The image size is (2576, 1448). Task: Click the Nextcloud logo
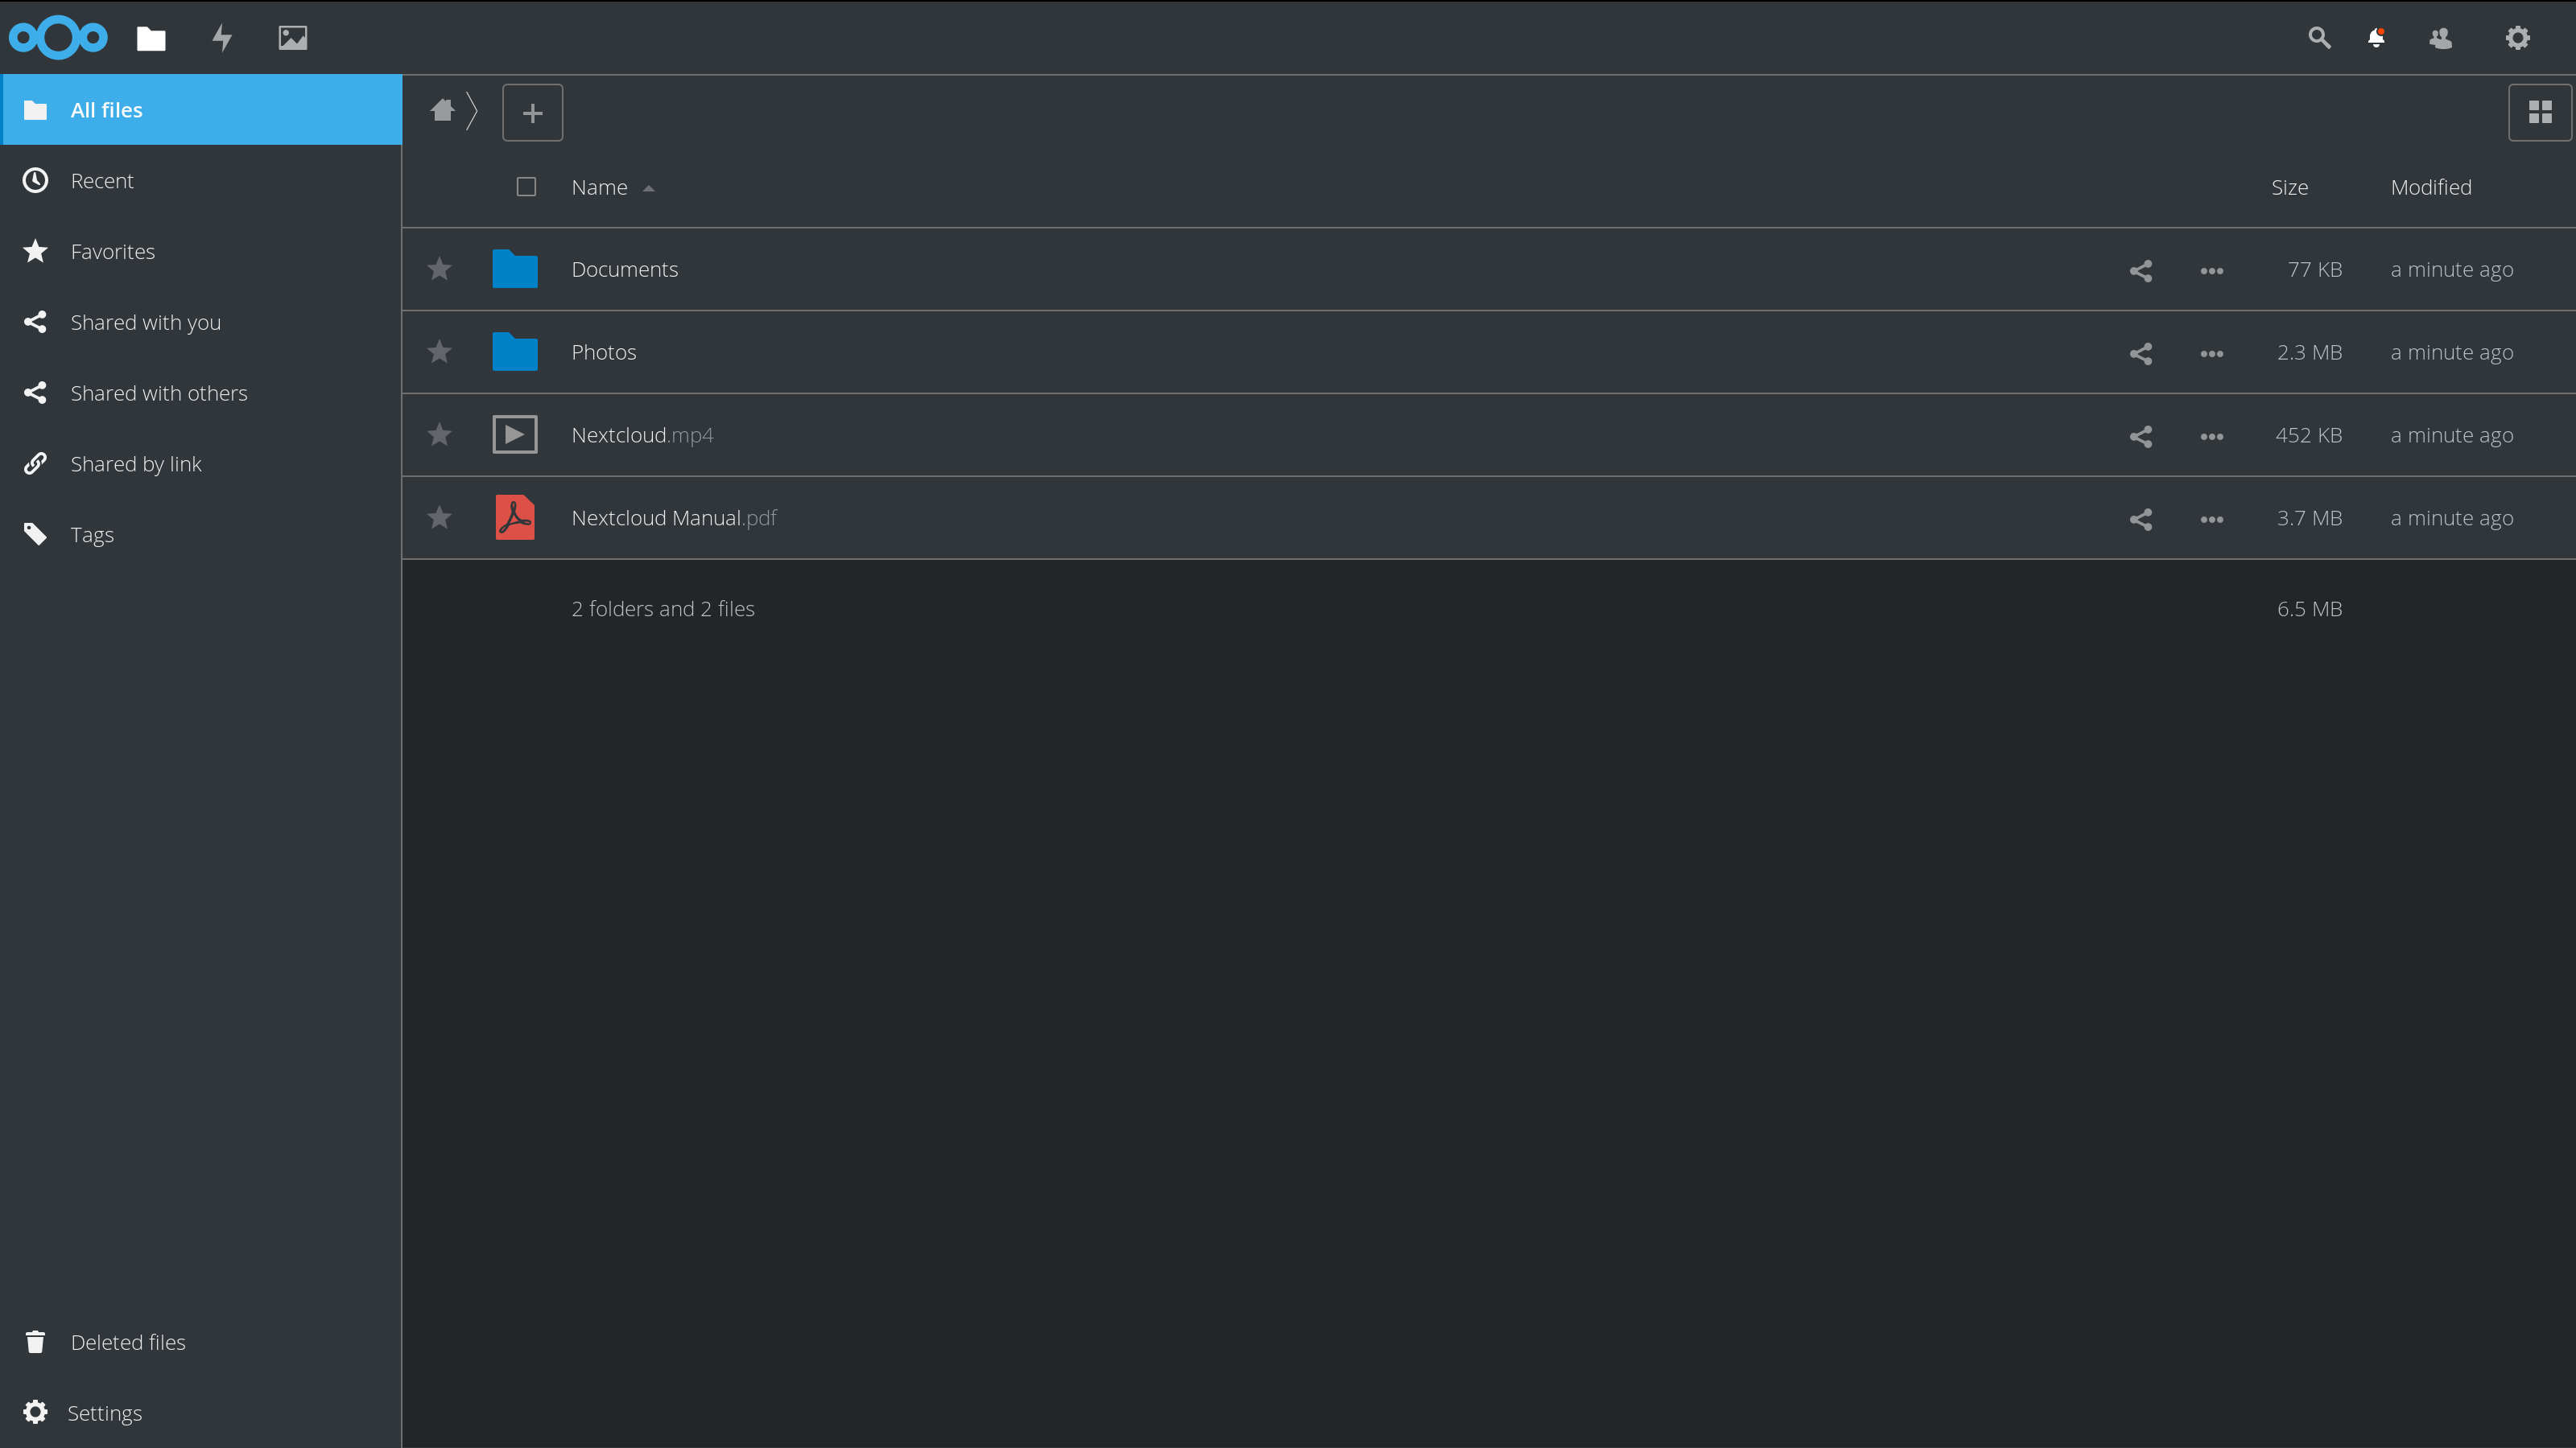coord(58,38)
